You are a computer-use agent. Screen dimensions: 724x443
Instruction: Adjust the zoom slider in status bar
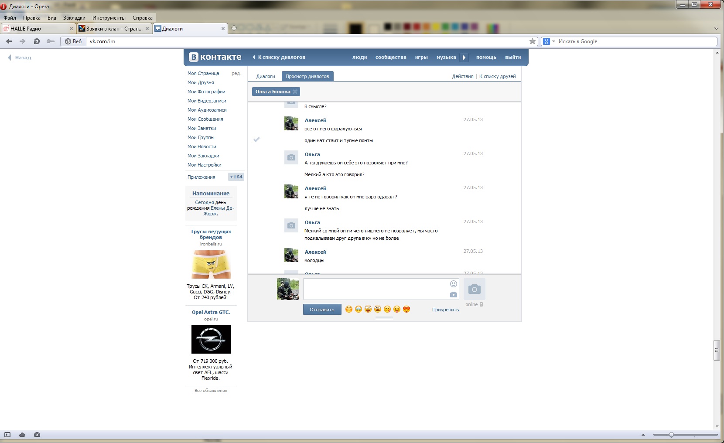(671, 435)
